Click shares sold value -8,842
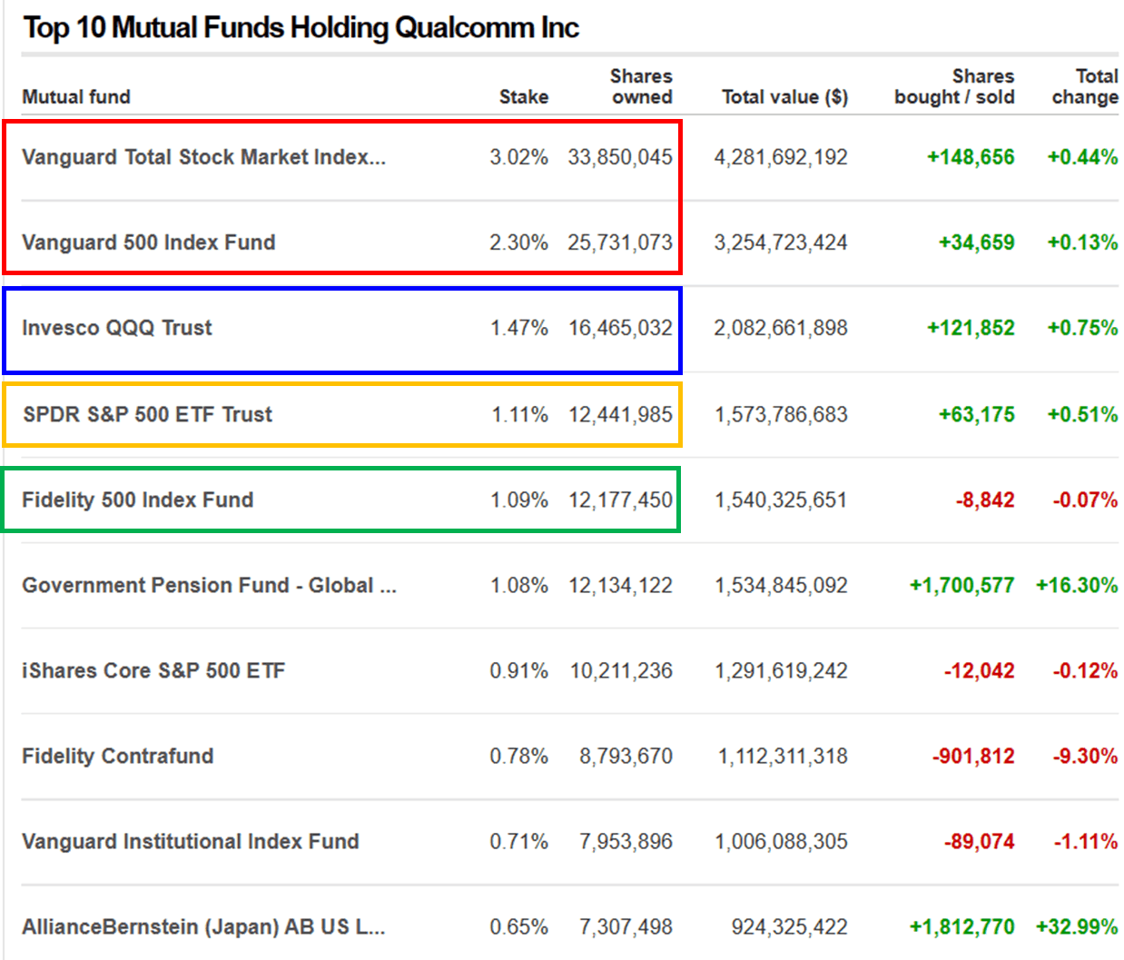Image resolution: width=1124 pixels, height=960 pixels. point(985,500)
